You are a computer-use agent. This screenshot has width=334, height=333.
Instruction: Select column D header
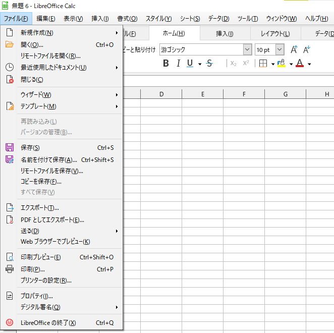tap(161, 94)
